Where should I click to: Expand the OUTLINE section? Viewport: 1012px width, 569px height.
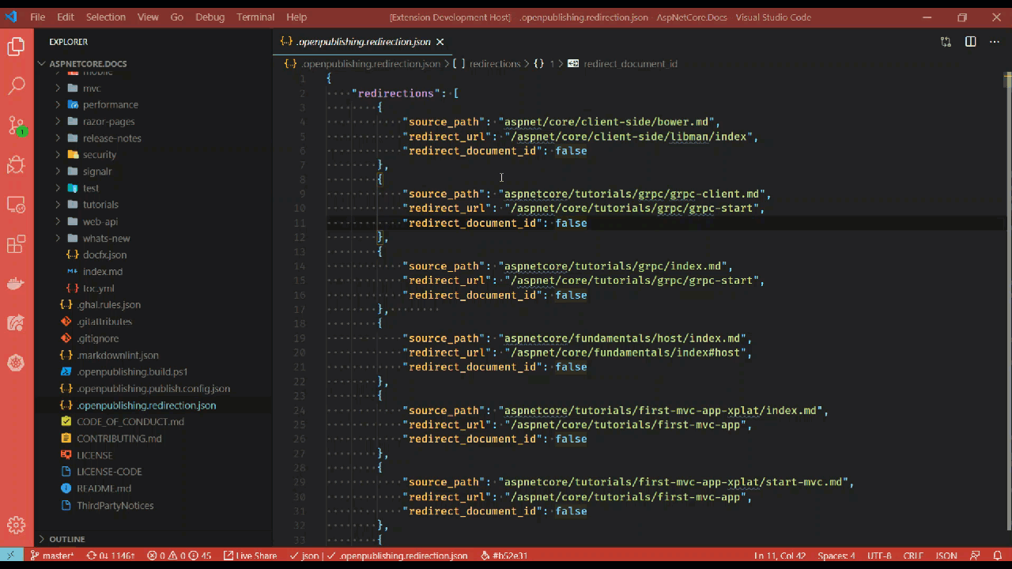(x=66, y=539)
